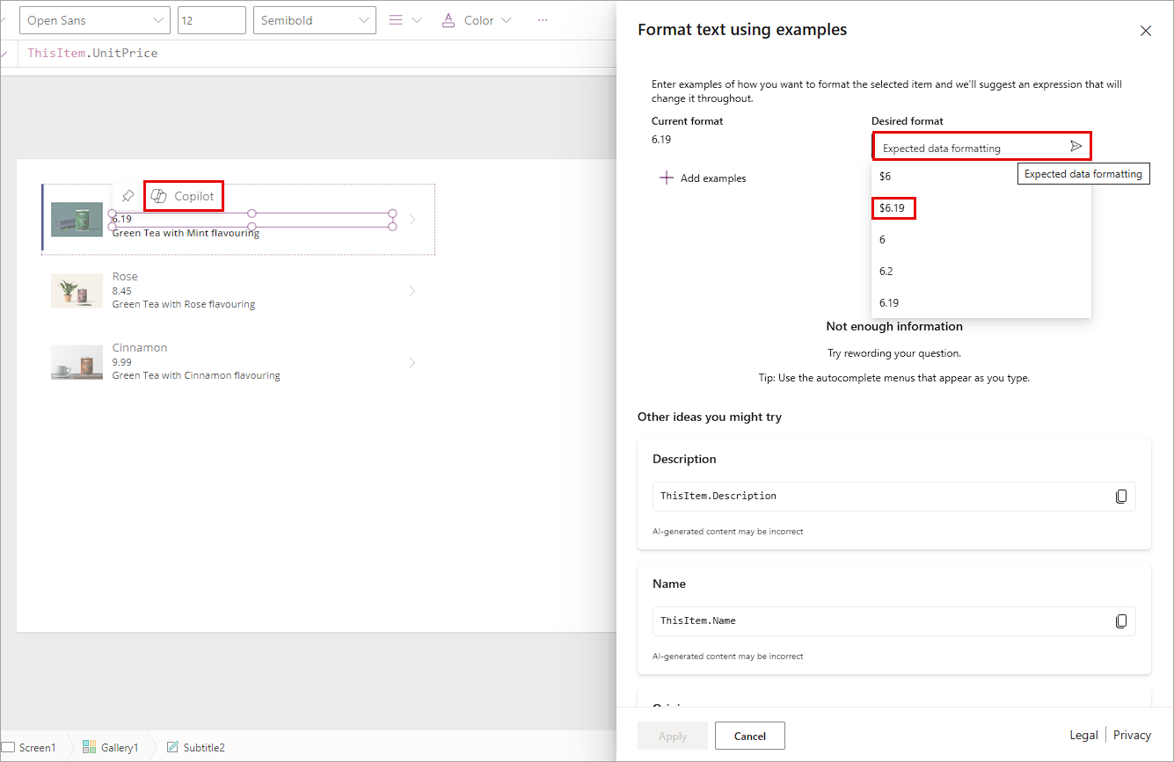Select the $6.19 suggestion
This screenshot has width=1174, height=762.
pos(981,208)
